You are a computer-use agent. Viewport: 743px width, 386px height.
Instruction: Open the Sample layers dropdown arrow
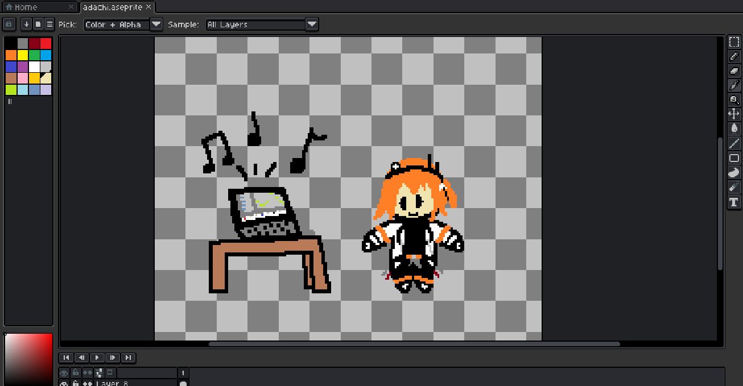[312, 24]
